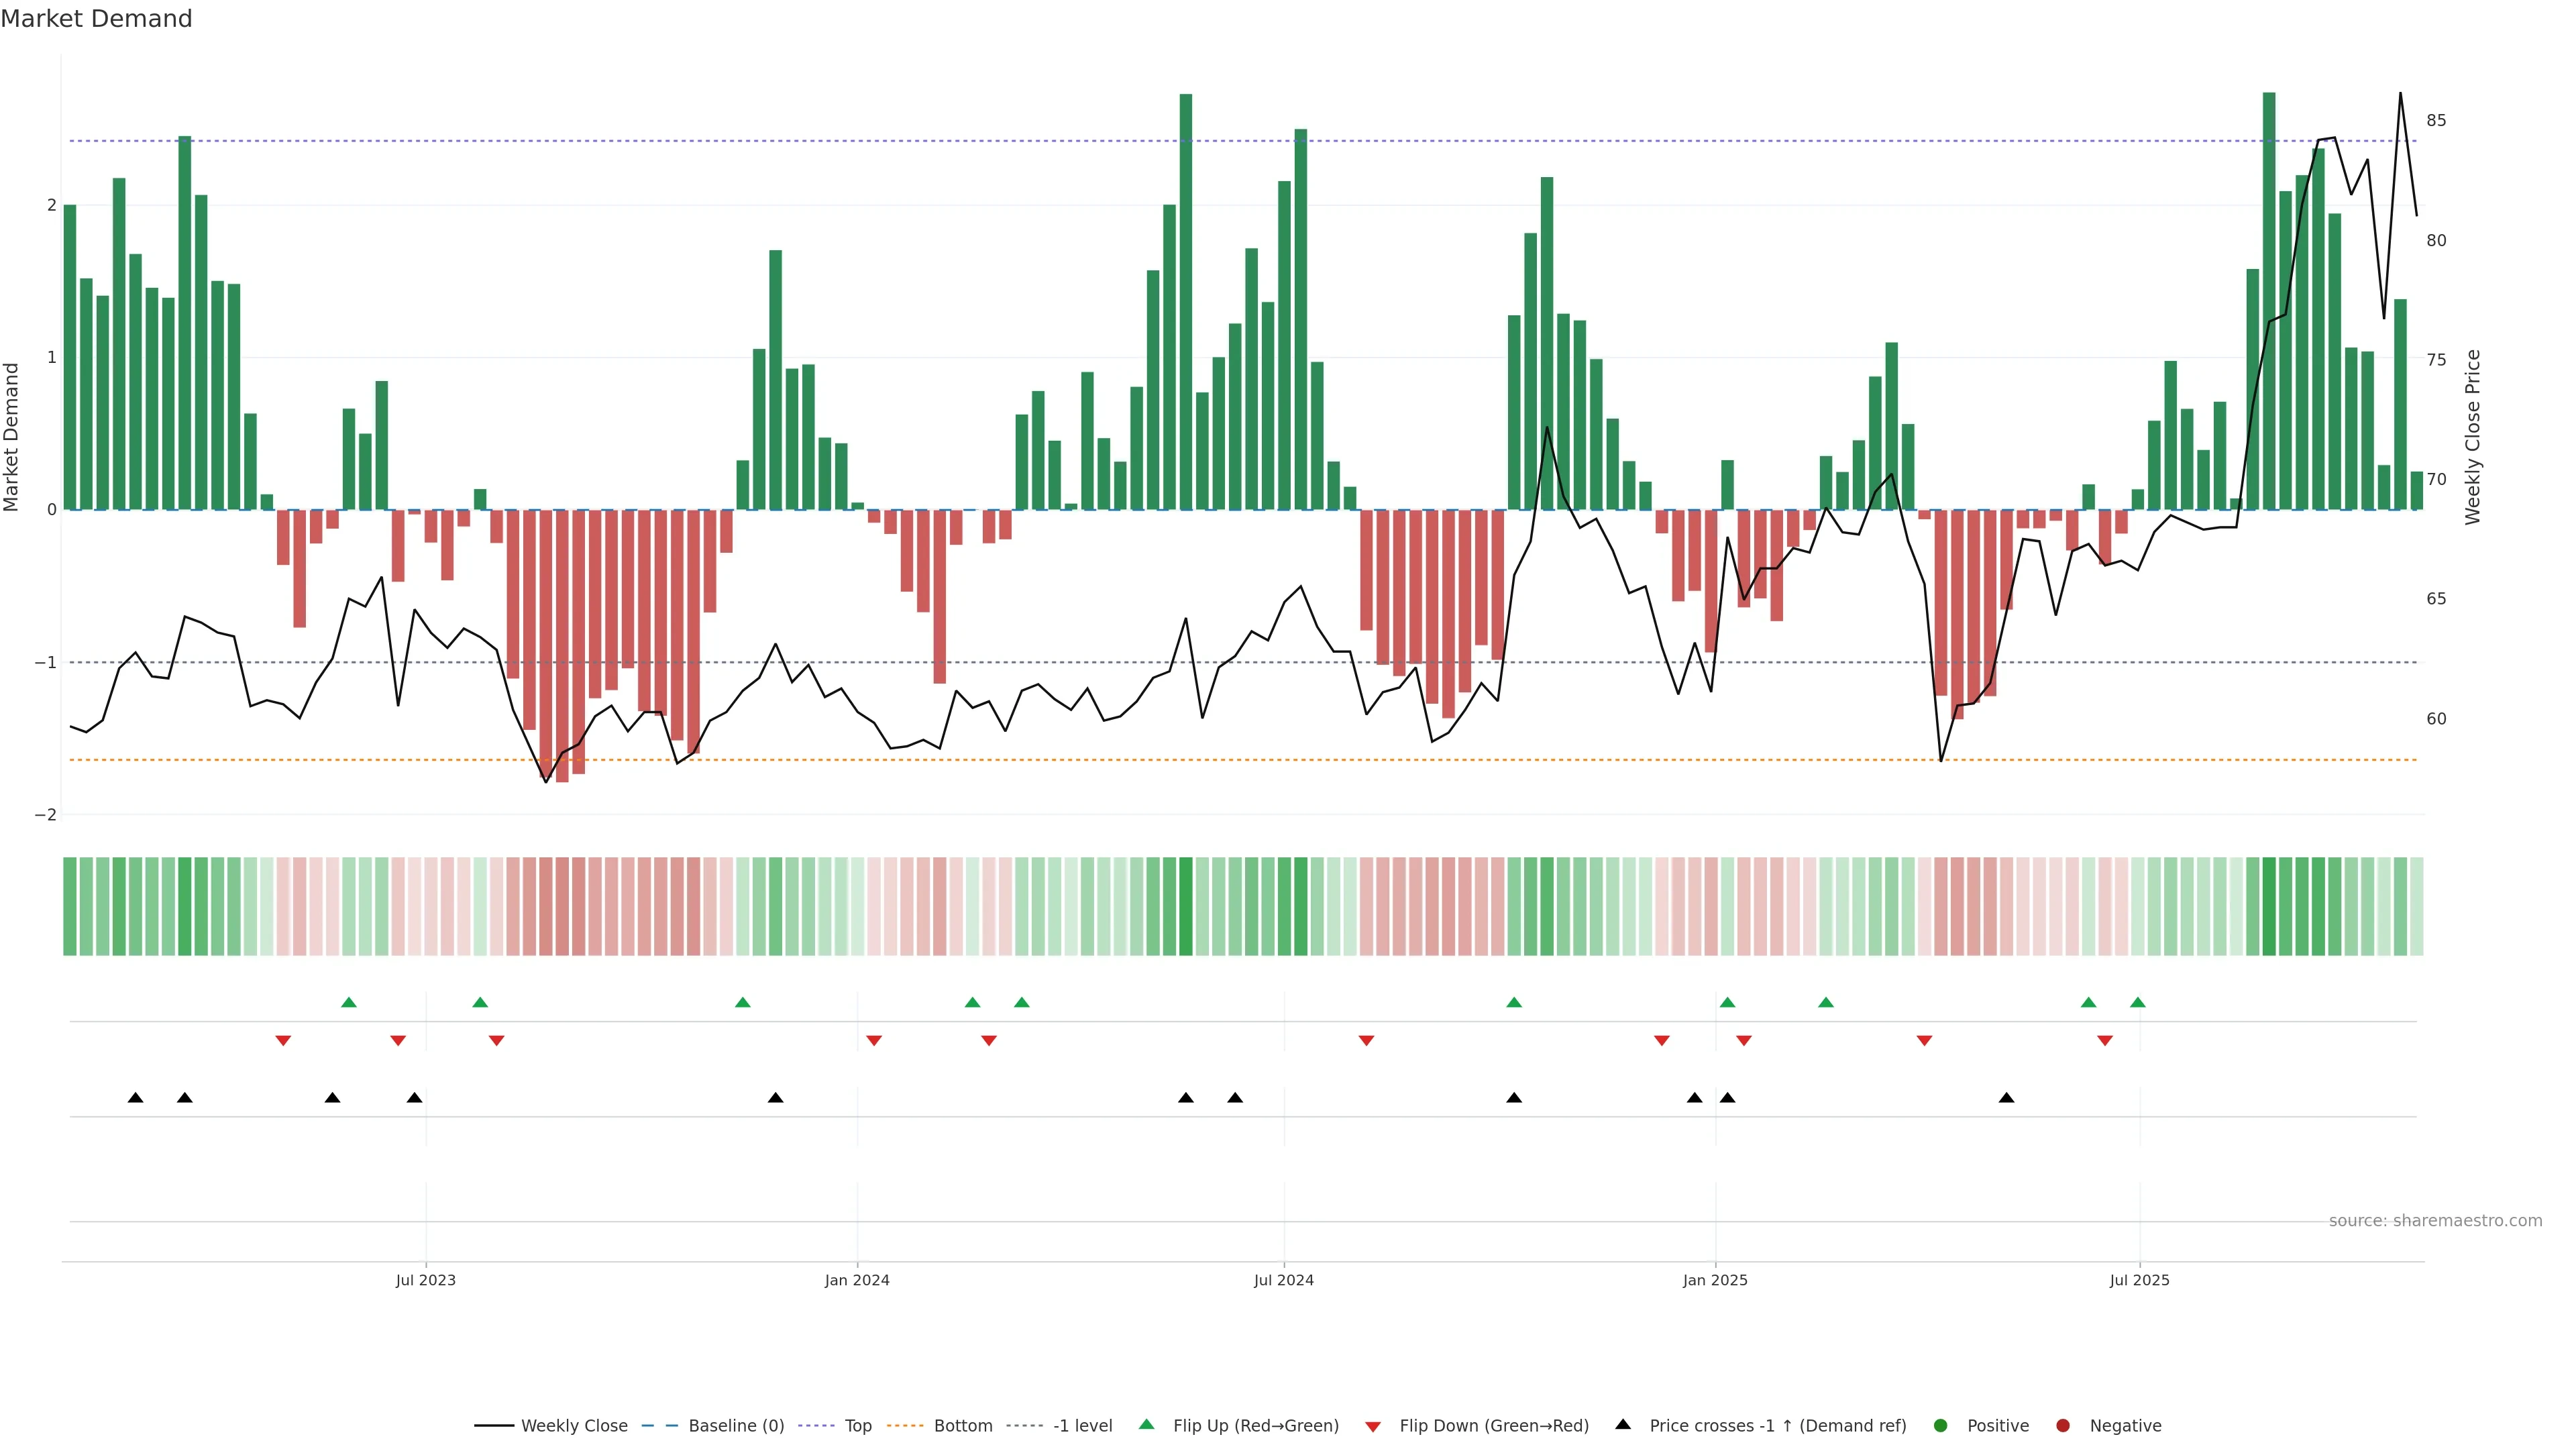Click the Weekly Close Price axis title
This screenshot has width=2576, height=1449.
2473,437
